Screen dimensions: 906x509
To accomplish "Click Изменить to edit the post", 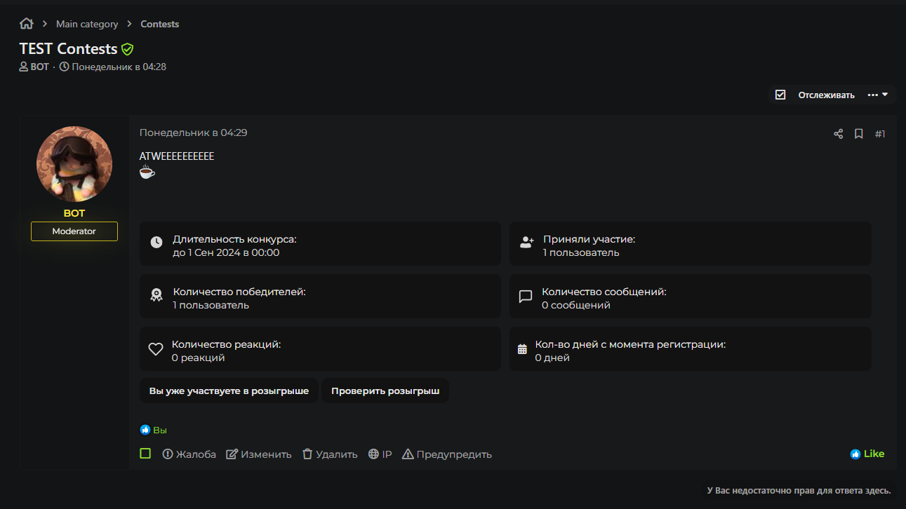I will [x=259, y=454].
